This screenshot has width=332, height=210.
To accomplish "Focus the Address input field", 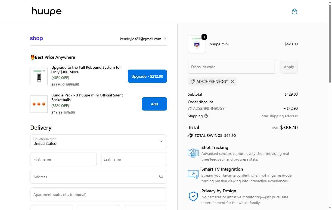I will tap(98, 177).
